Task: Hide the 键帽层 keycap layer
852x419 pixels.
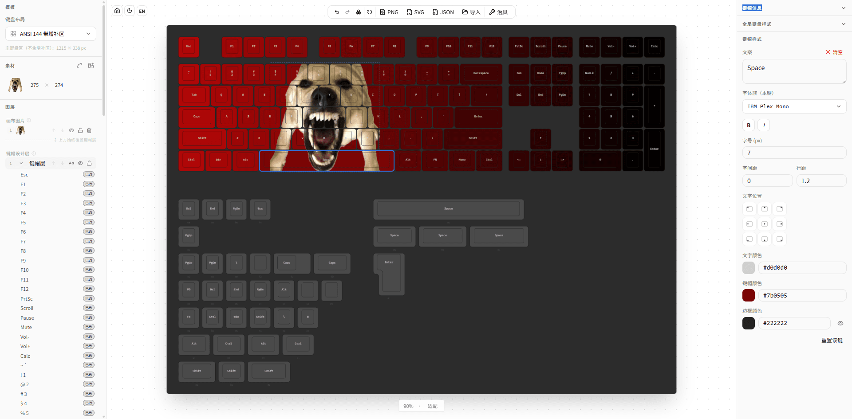Action: pos(80,163)
